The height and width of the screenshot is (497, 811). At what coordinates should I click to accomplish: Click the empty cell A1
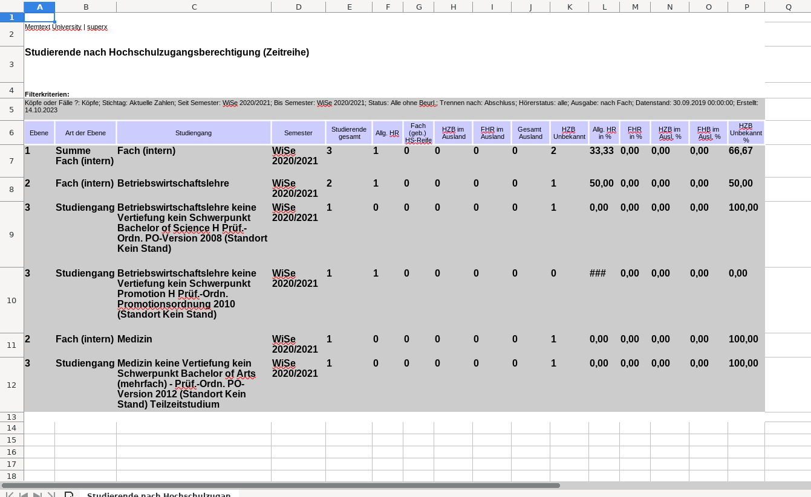(x=39, y=17)
